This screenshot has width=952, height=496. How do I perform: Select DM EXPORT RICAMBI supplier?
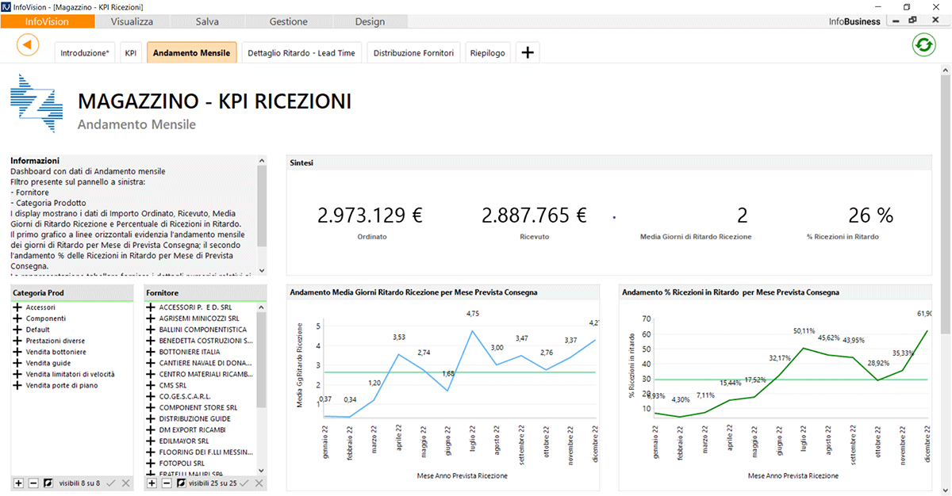(x=192, y=429)
